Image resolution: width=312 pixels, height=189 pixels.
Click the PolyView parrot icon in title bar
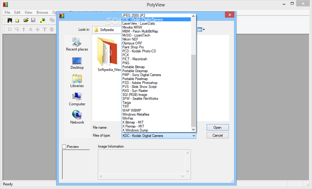[x=5, y=4]
